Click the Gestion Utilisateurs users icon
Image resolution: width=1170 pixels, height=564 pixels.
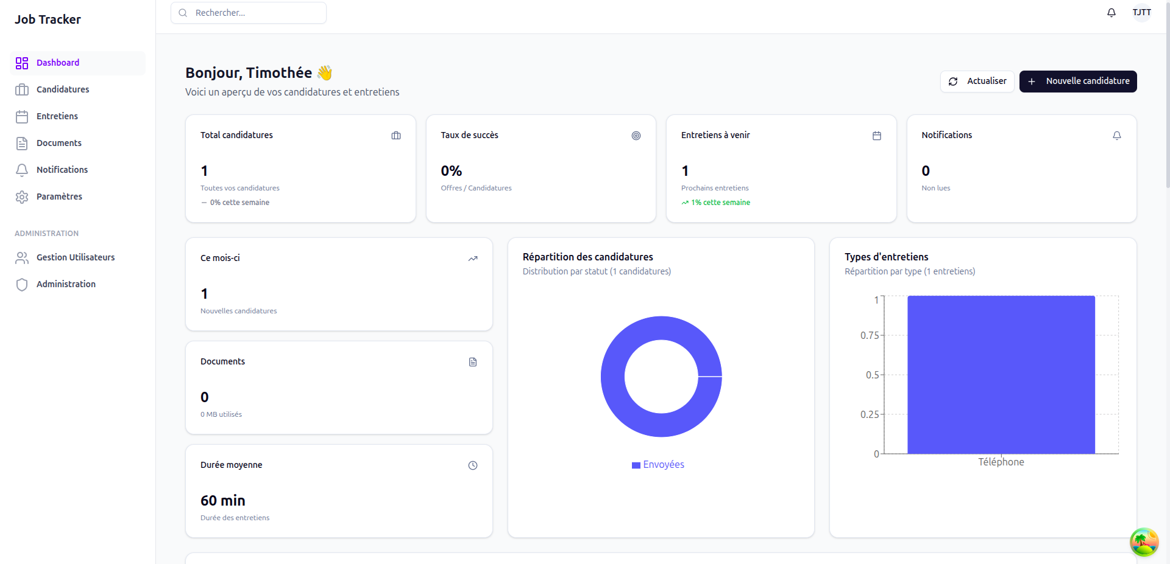tap(22, 257)
